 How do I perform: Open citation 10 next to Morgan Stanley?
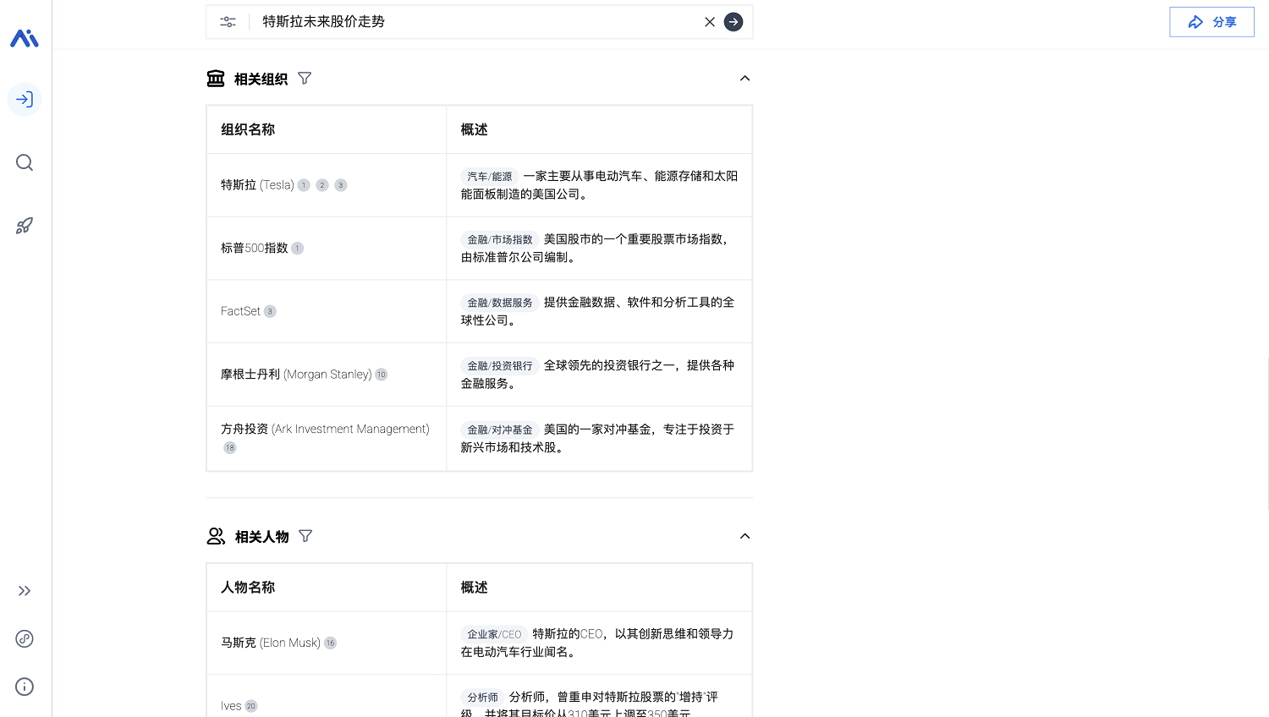tap(382, 375)
